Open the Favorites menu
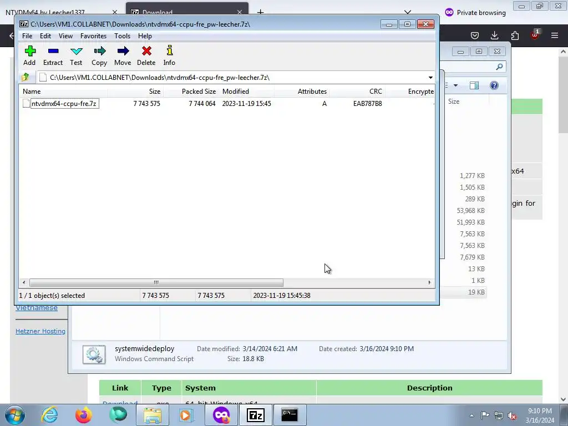Viewport: 568px width, 426px height. [x=93, y=36]
